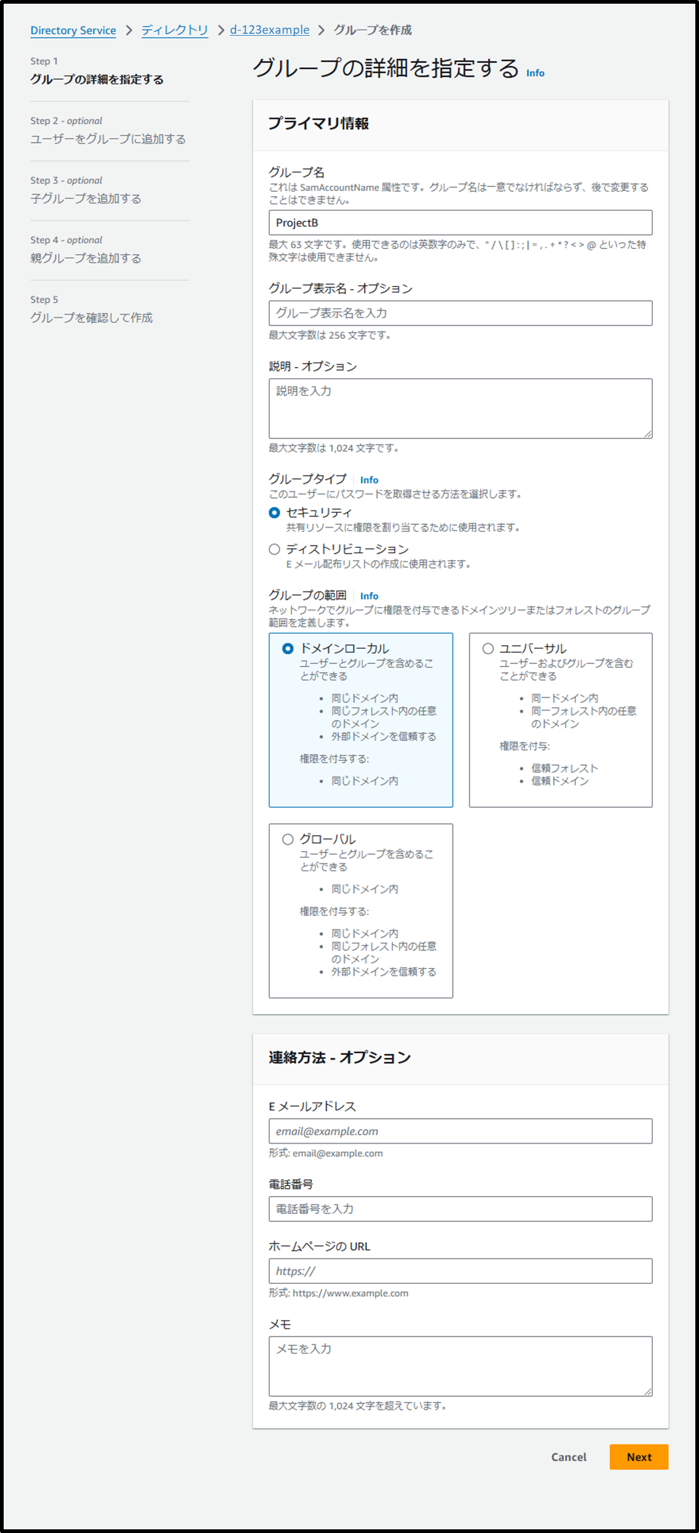699x1533 pixels.
Task: Select step 子グループを追加する
Action: (86, 199)
